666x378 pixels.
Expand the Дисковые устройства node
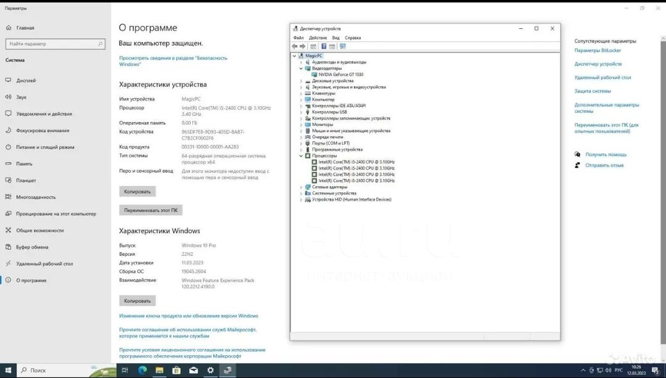(301, 81)
